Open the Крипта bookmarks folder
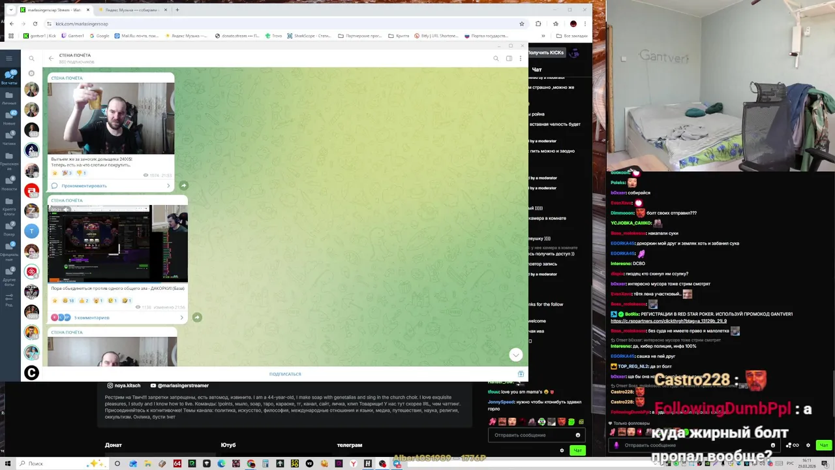The width and height of the screenshot is (835, 470). [399, 36]
